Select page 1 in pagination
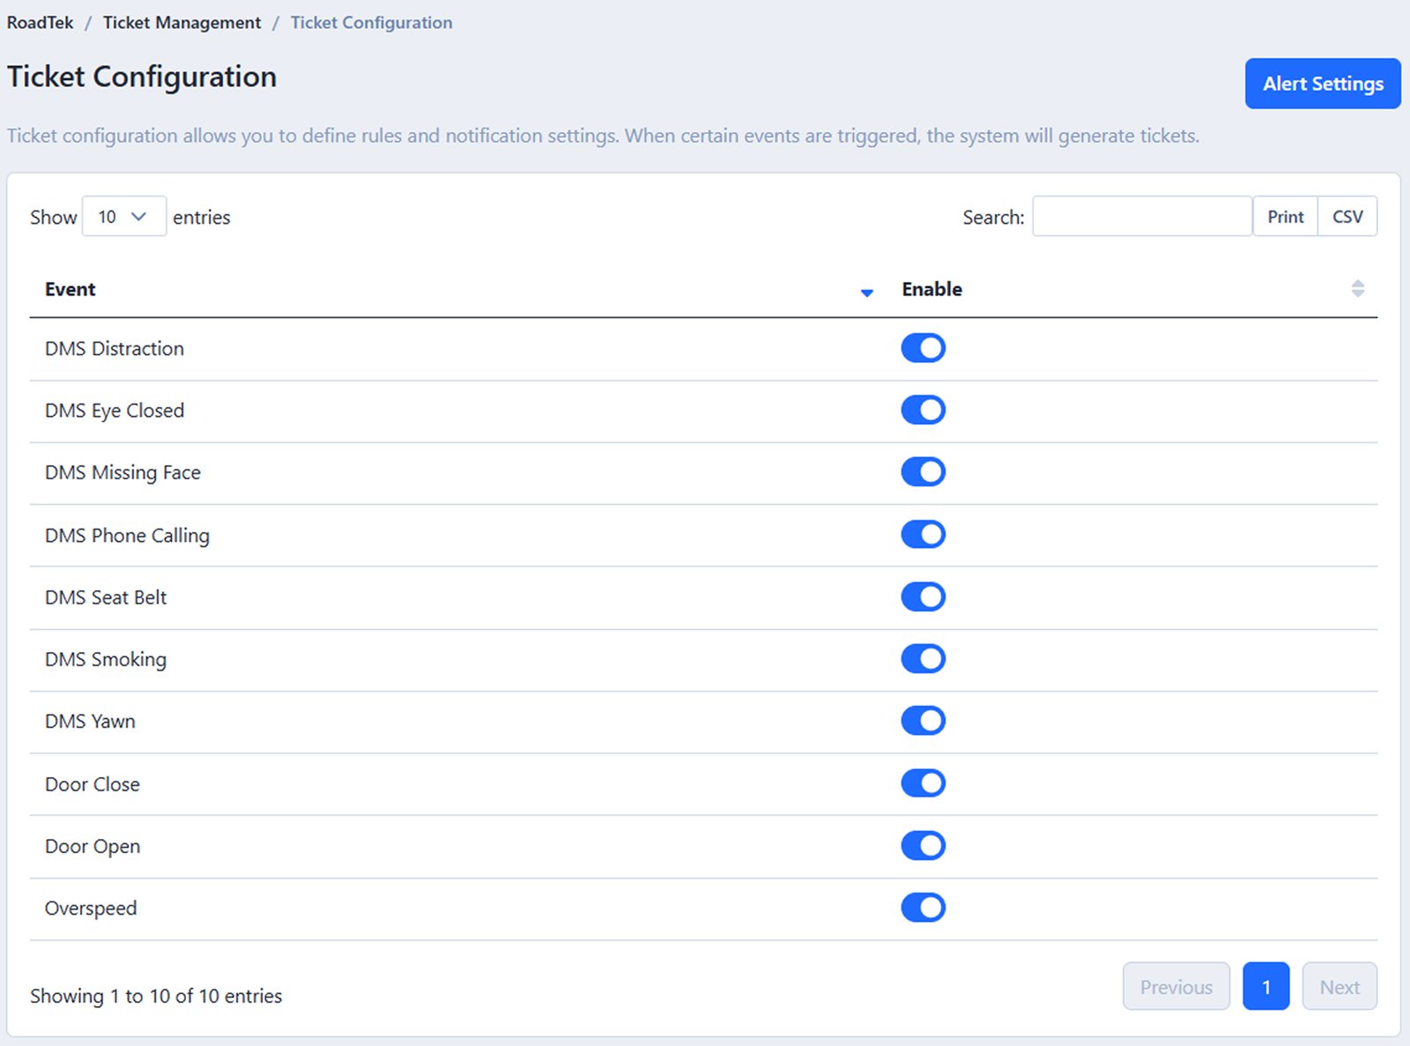Screen dimensions: 1410x1046 pyautogui.click(x=1265, y=987)
